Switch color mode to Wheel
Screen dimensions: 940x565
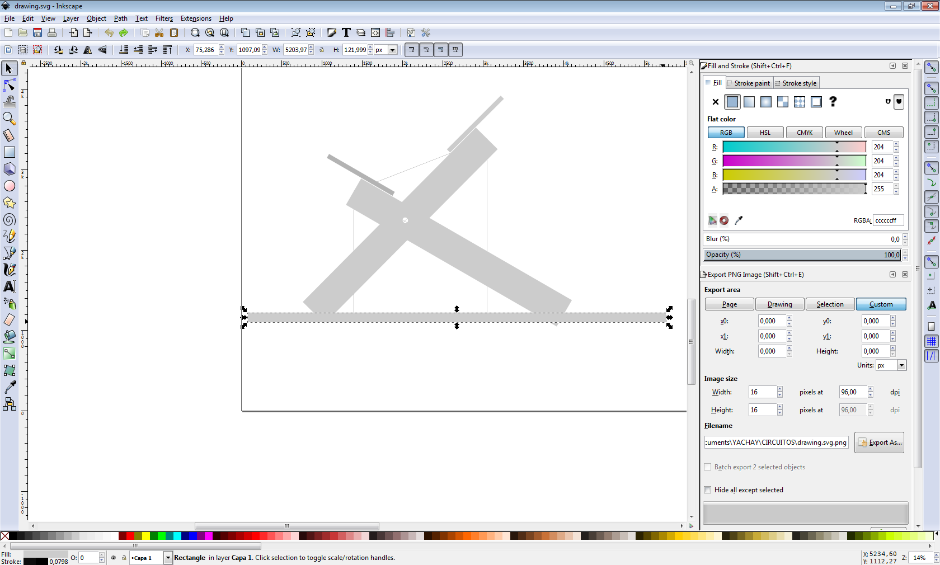pyautogui.click(x=843, y=133)
